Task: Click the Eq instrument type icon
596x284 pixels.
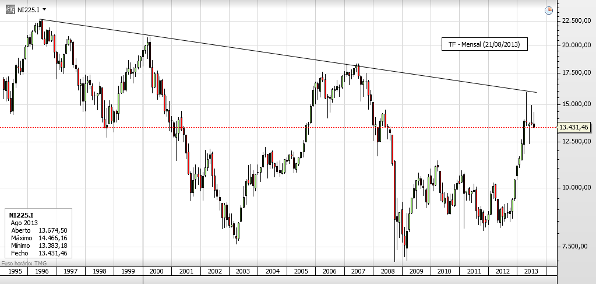Action: [x=10, y=10]
